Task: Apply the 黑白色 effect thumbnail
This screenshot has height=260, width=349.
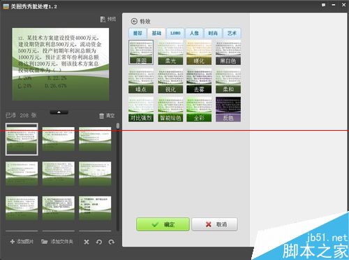Action: tap(228, 52)
